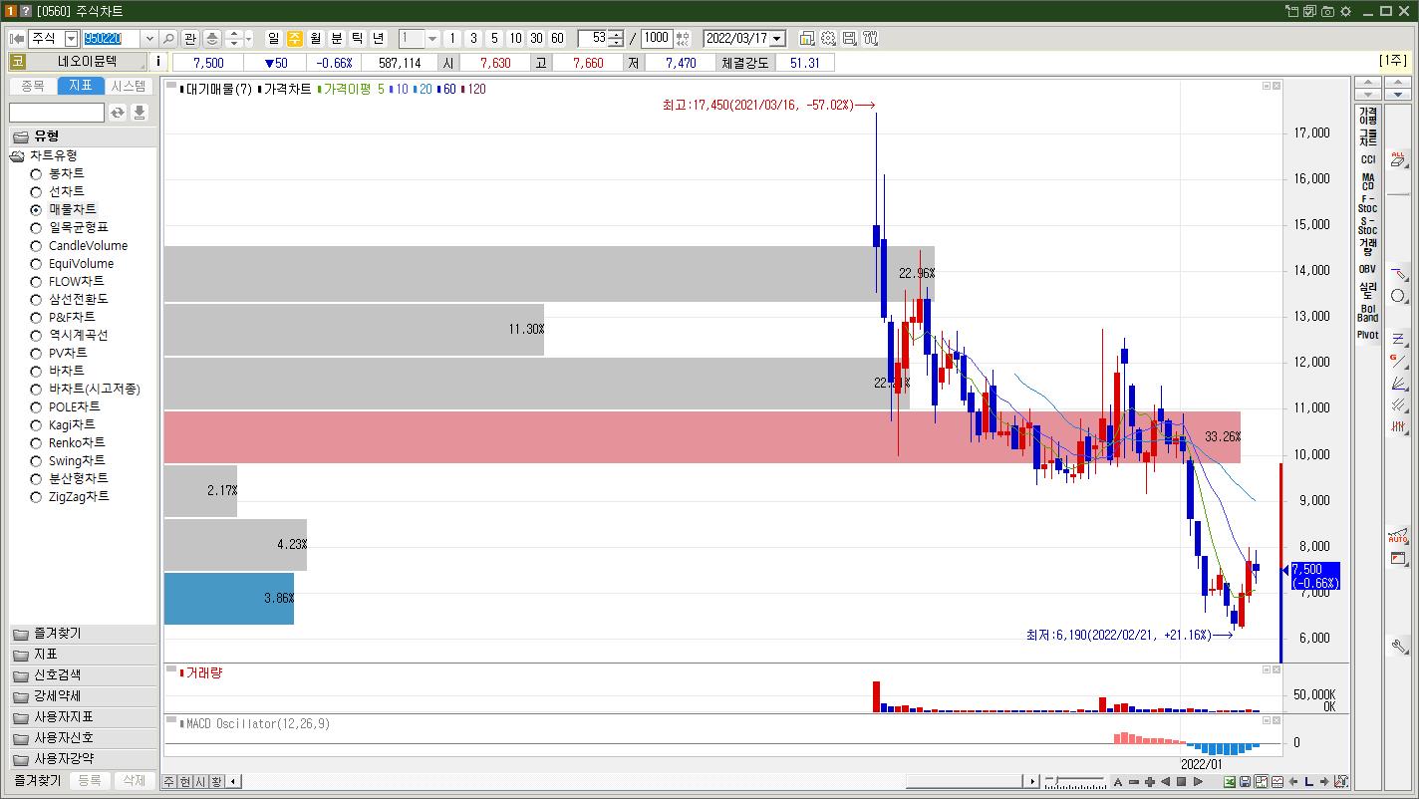Open the 주식 market type dropdown
Image resolution: width=1419 pixels, height=799 pixels.
pos(71,39)
